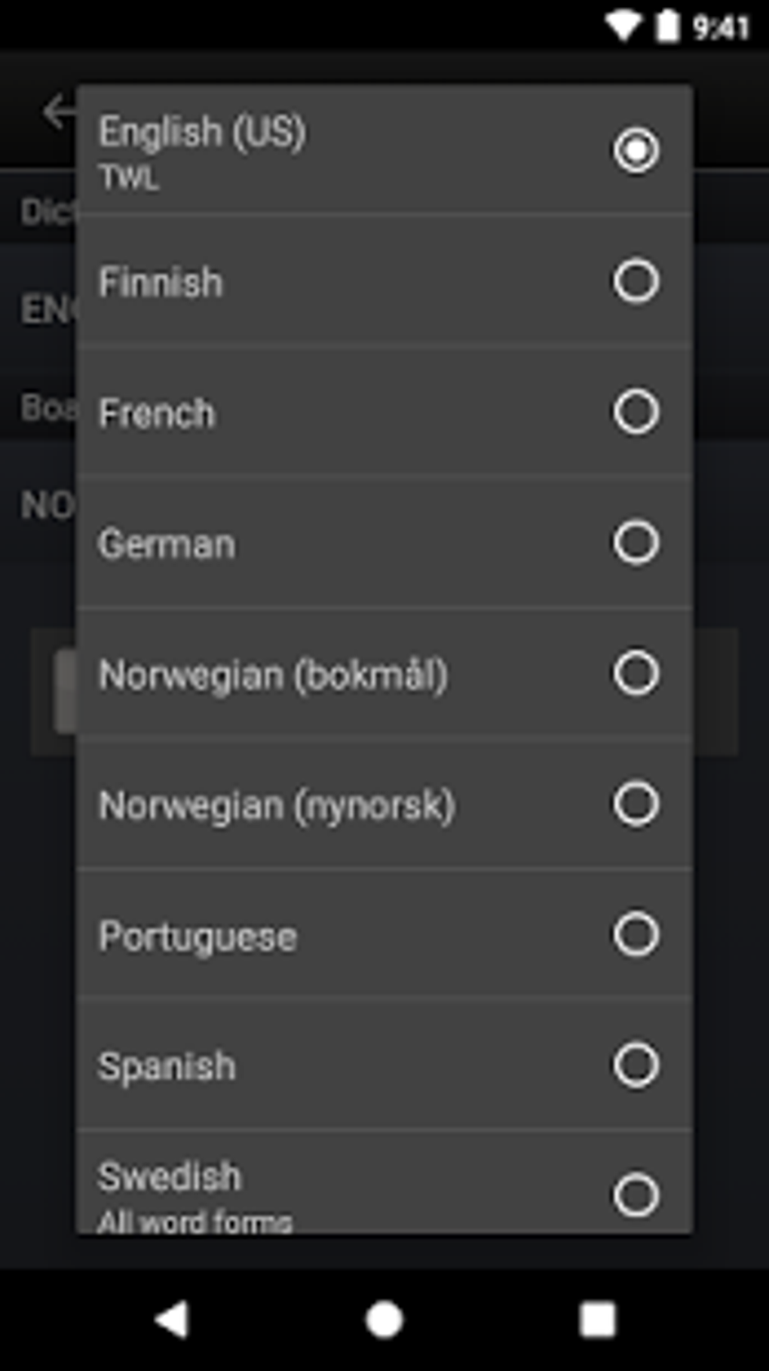
Task: Select the German radio button
Action: tap(636, 543)
